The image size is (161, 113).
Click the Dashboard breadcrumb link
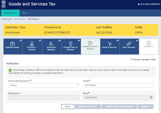[6, 19]
